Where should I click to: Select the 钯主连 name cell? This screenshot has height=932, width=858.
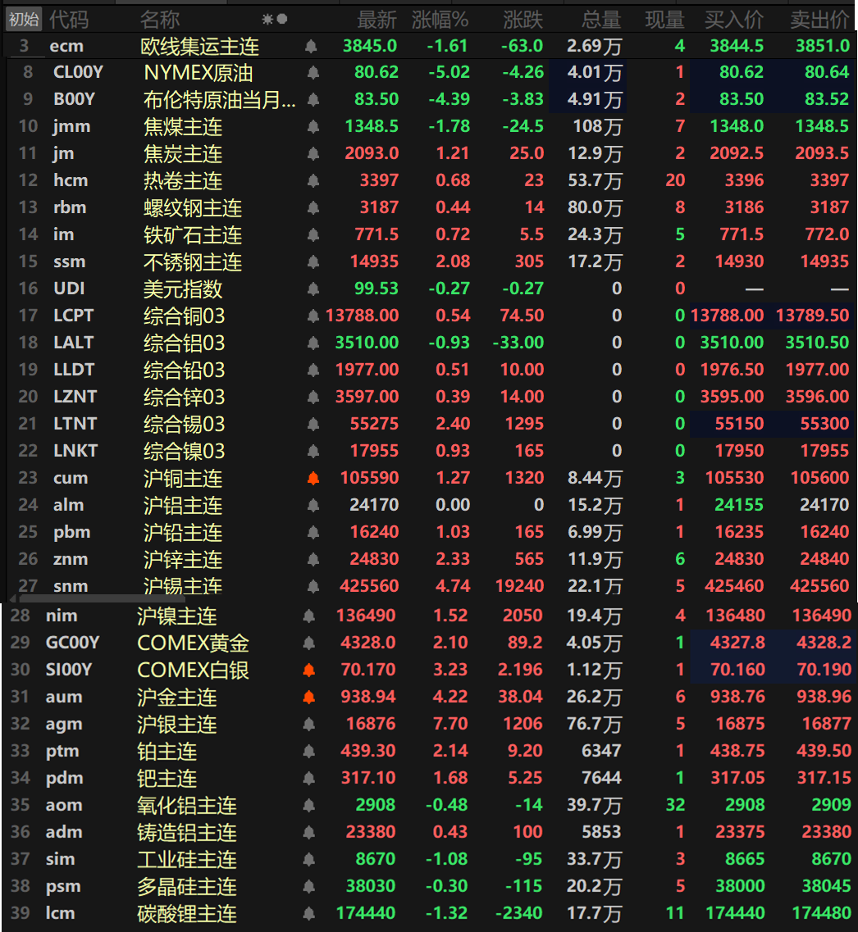click(167, 779)
